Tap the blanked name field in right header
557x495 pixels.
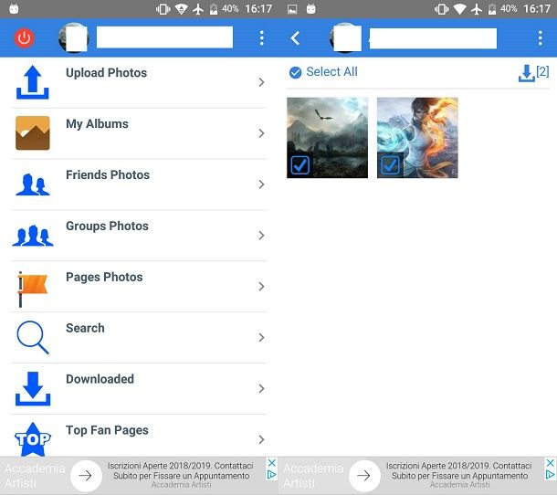pyautogui.click(x=433, y=38)
